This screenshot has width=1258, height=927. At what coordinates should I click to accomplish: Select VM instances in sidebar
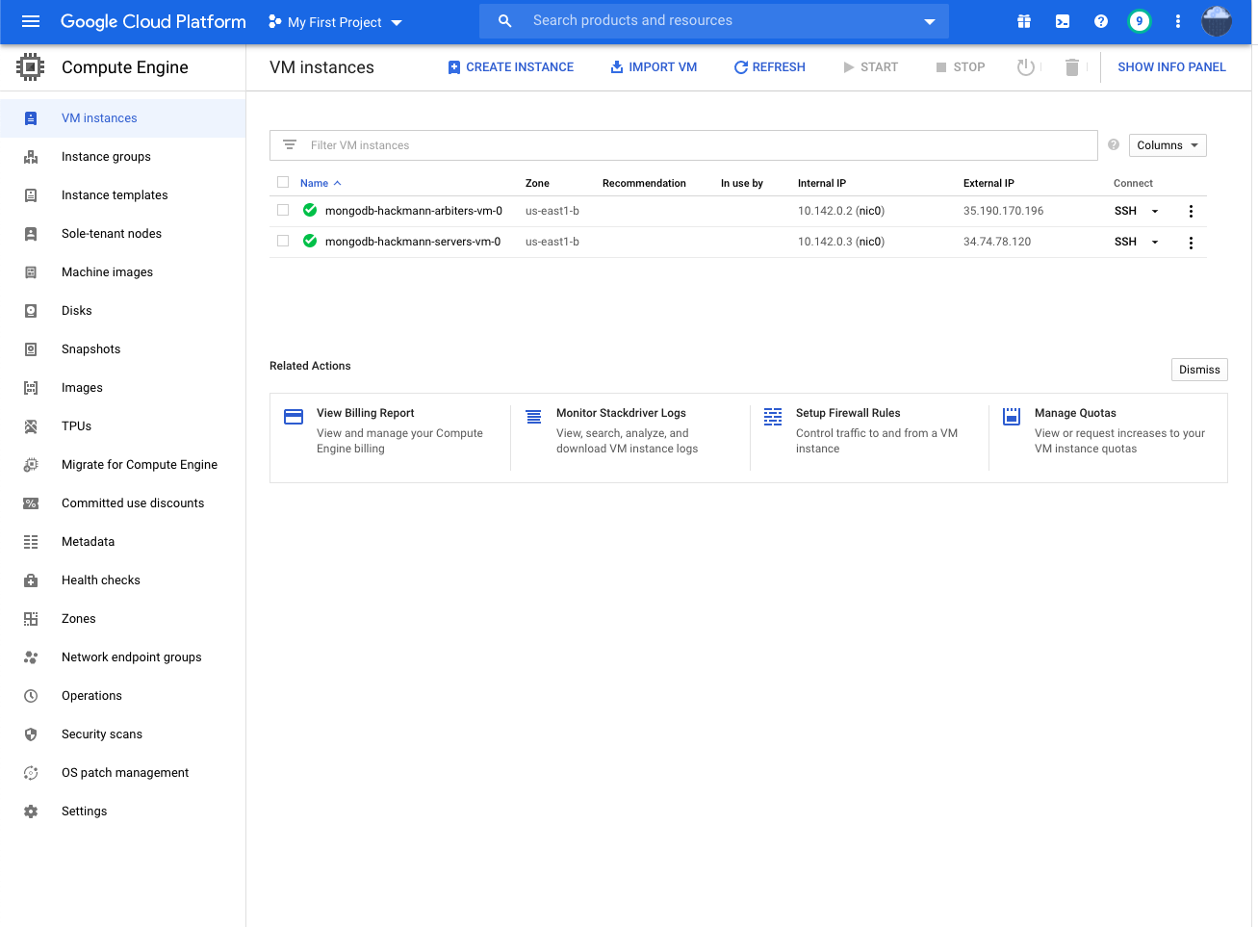click(x=123, y=118)
